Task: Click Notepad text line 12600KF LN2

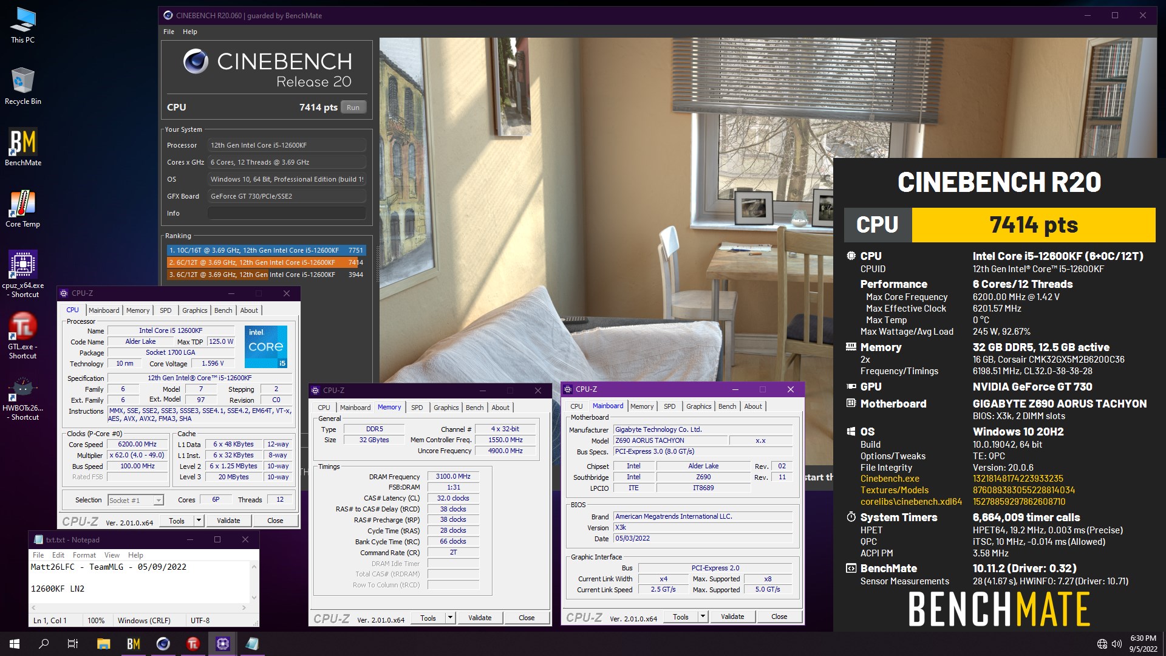Action: pos(58,589)
